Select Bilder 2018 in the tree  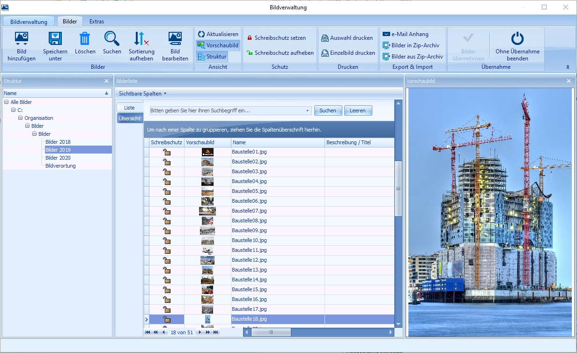(58, 142)
